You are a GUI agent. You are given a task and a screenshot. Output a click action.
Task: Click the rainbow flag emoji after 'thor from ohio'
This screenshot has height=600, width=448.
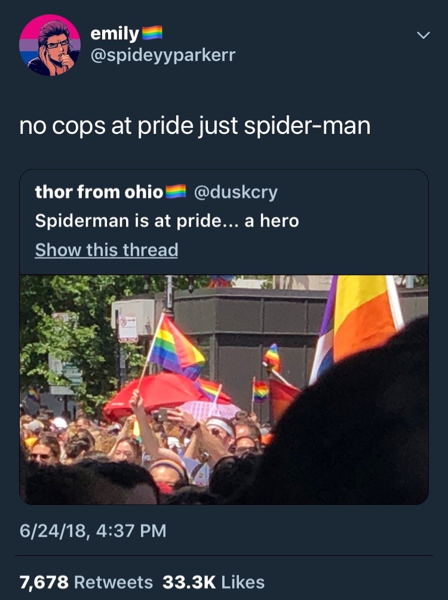pyautogui.click(x=176, y=191)
